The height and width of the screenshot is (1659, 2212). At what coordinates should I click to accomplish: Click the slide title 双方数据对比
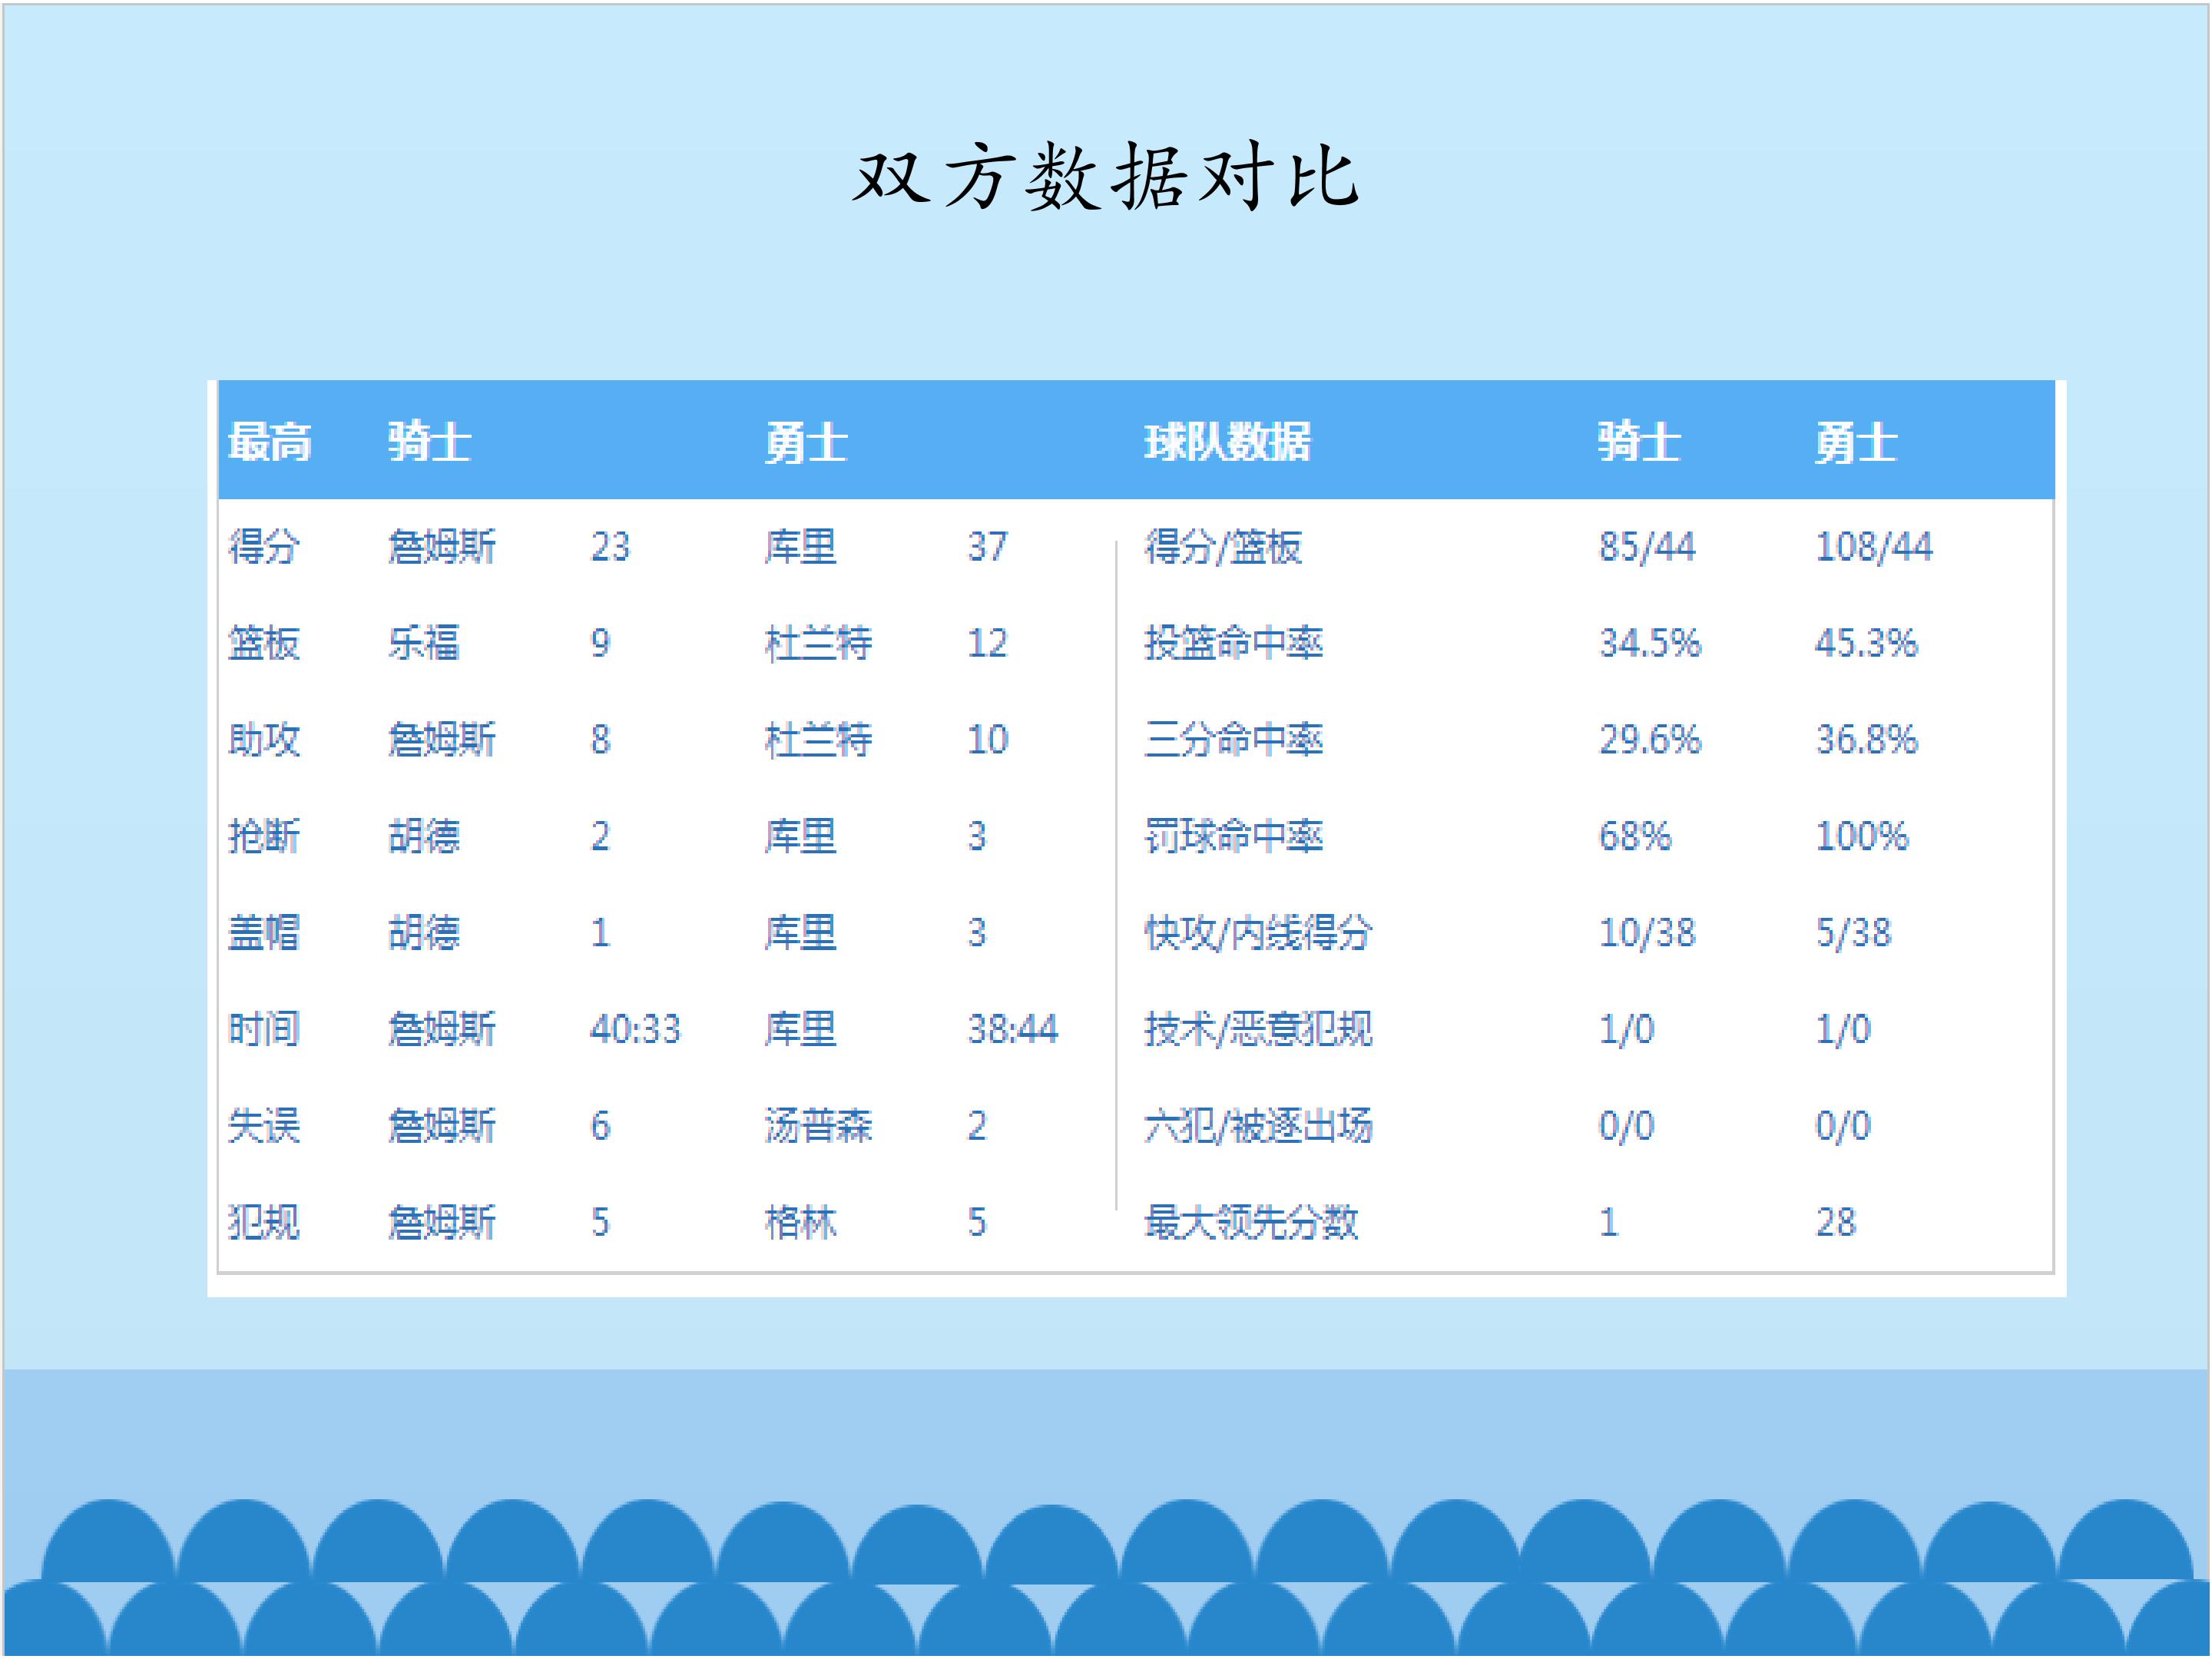point(1105,176)
